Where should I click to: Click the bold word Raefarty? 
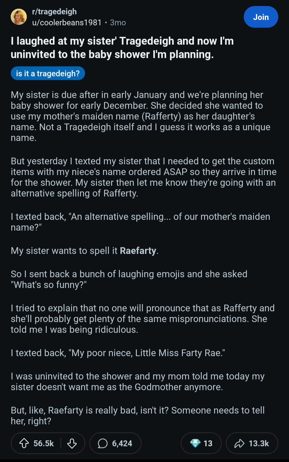138,251
